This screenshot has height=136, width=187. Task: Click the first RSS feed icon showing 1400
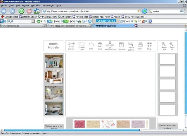pos(50,21)
